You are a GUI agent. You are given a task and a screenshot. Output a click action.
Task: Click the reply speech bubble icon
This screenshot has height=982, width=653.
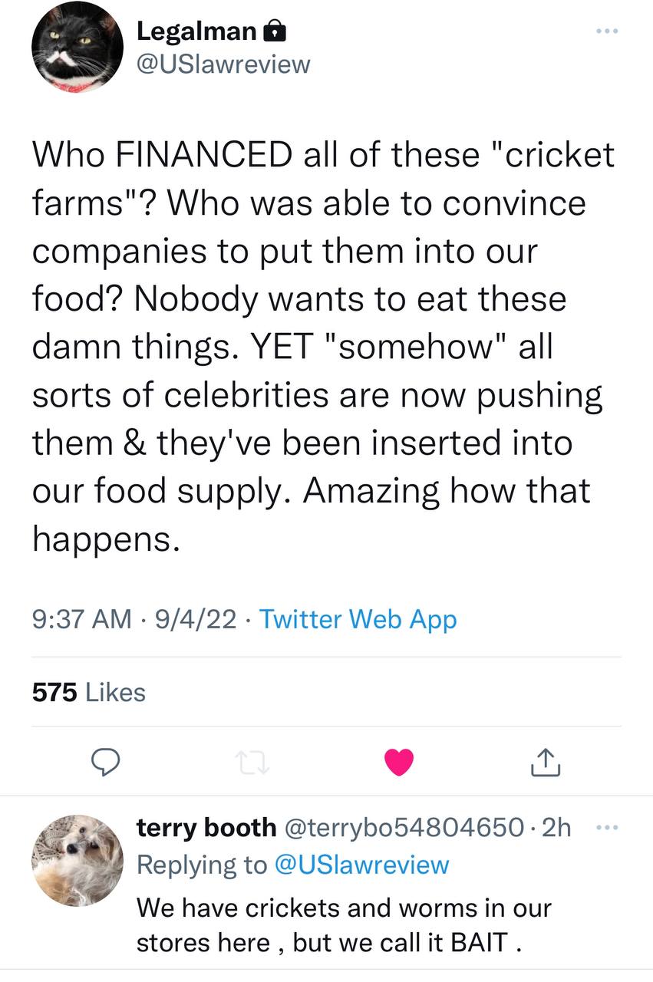click(x=104, y=760)
